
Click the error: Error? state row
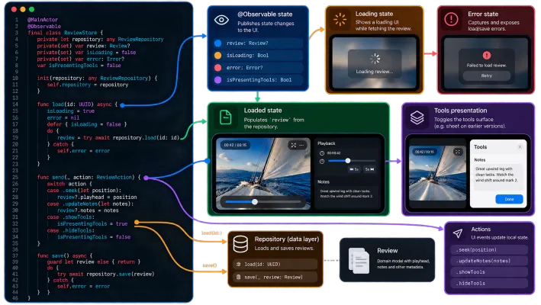click(x=258, y=68)
